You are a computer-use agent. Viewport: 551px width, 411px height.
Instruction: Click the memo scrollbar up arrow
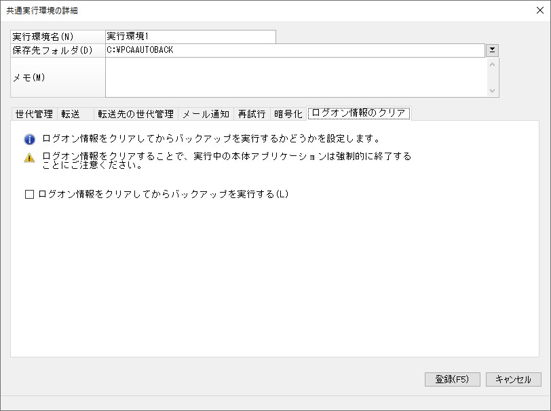[493, 64]
